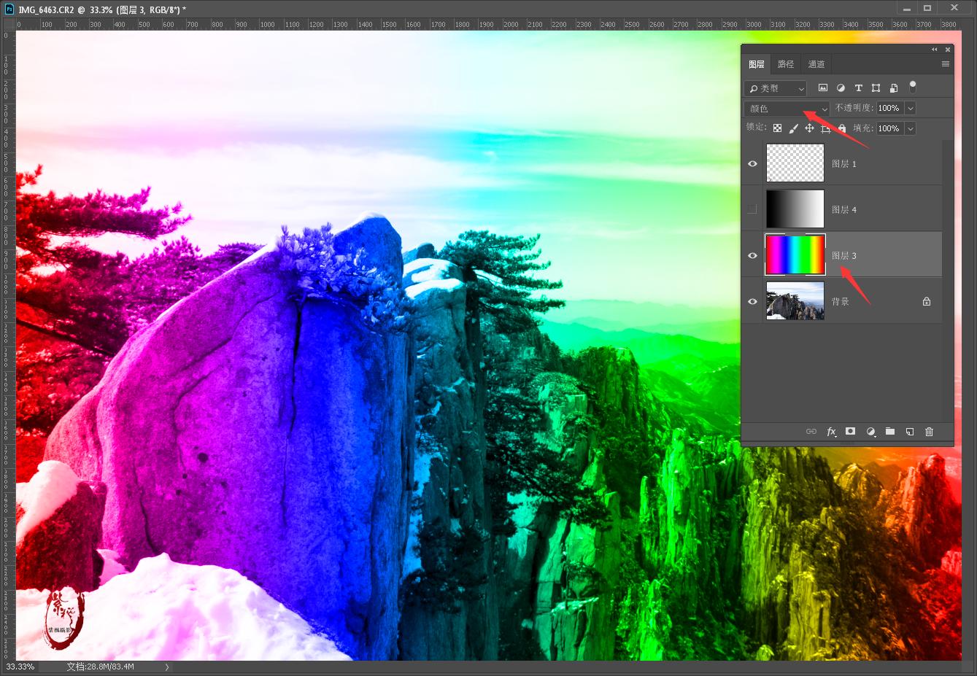The image size is (977, 676).
Task: Click the create new layer icon
Action: click(x=910, y=432)
